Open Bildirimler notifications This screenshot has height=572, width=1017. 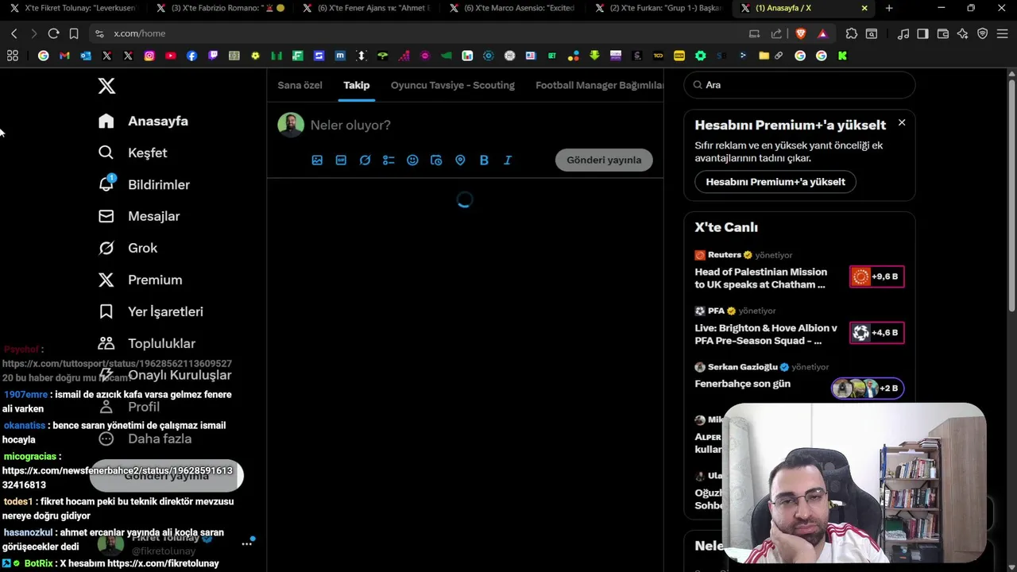[x=144, y=184]
